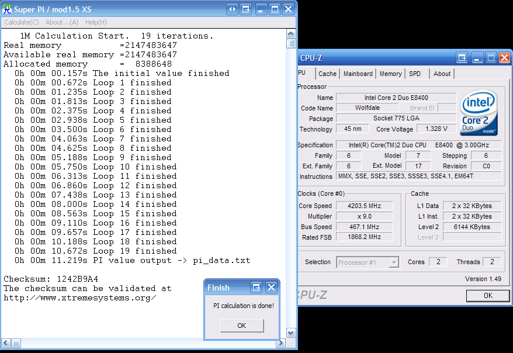Screen dimensions: 513x353
Task: Click the Ext. Model value 17
Action: [x=418, y=166]
